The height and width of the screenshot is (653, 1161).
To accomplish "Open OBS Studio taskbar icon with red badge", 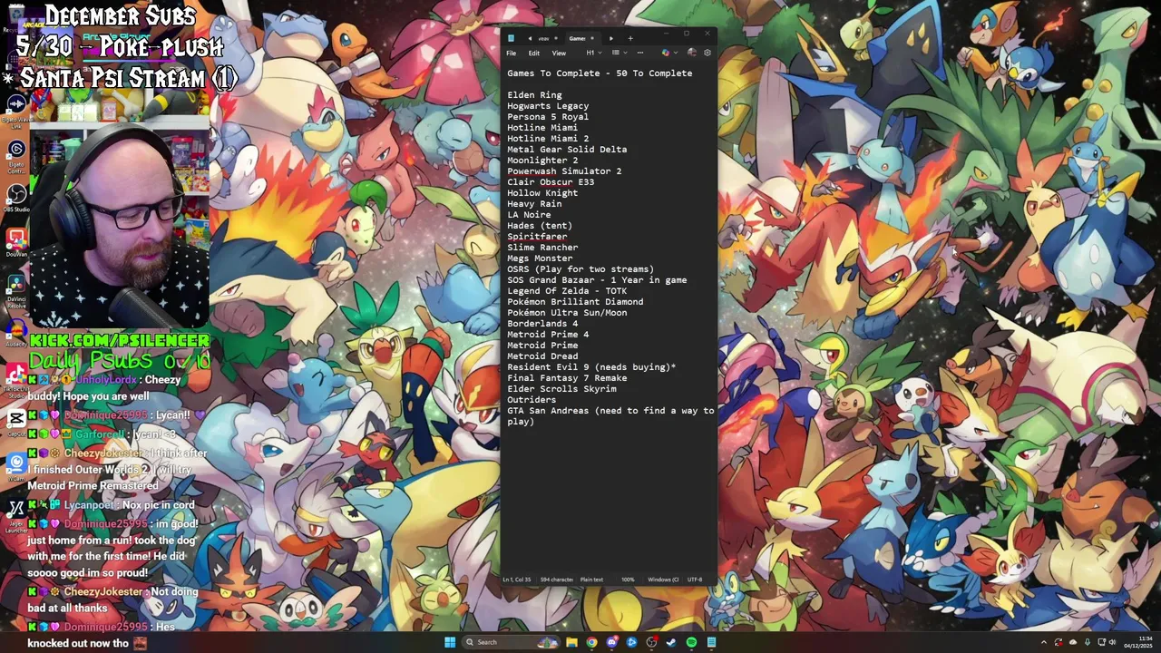I will click(651, 642).
